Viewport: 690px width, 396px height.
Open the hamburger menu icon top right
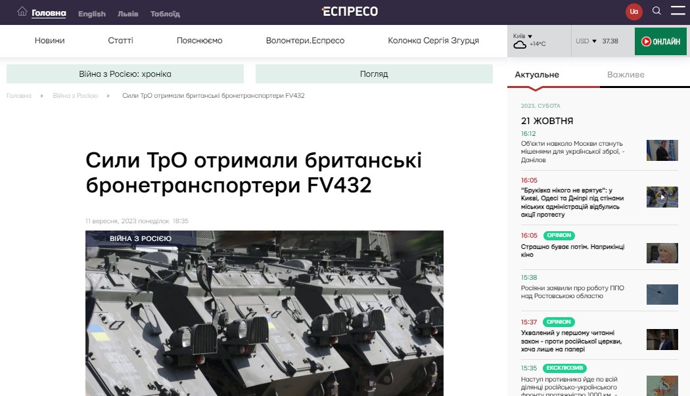pyautogui.click(x=678, y=11)
